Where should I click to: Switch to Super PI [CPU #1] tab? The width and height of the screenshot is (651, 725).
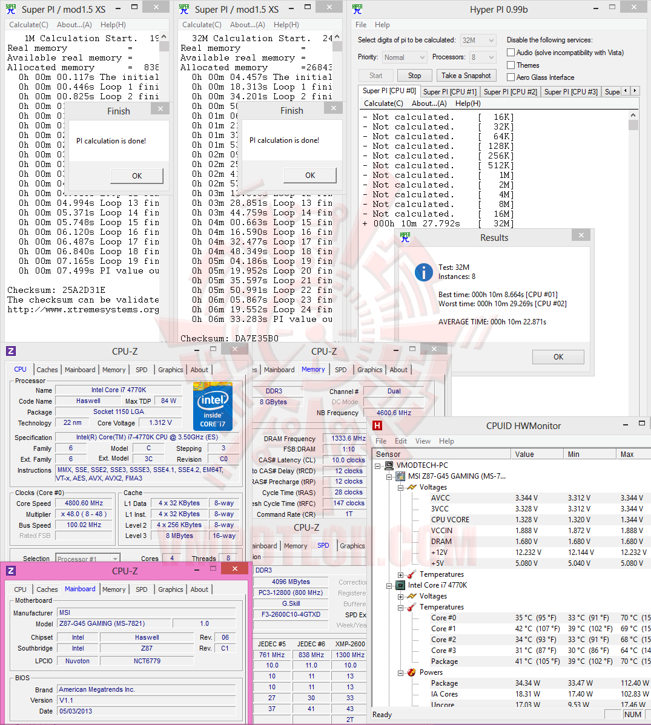coord(450,91)
